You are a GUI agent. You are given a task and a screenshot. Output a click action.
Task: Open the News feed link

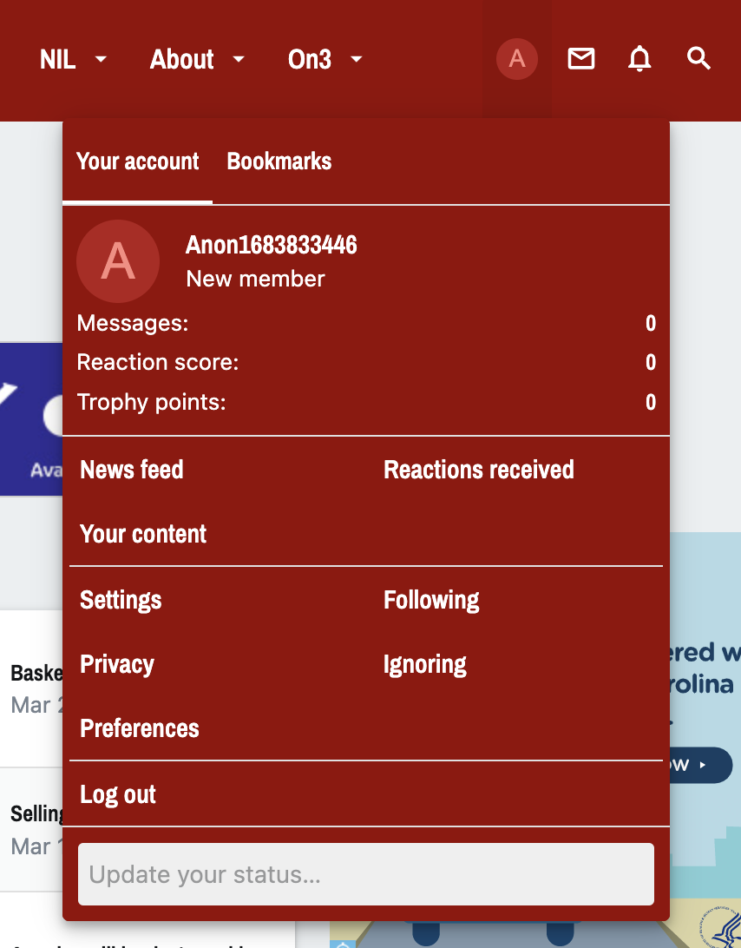tap(132, 470)
